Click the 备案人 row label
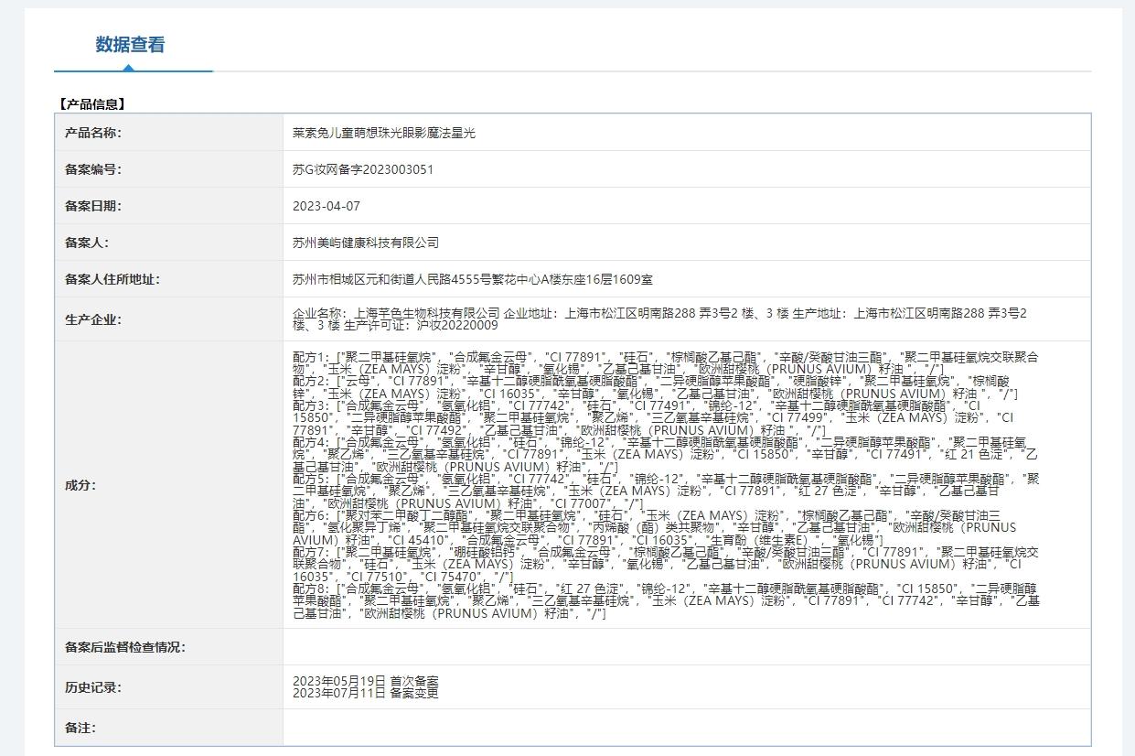 [x=86, y=243]
